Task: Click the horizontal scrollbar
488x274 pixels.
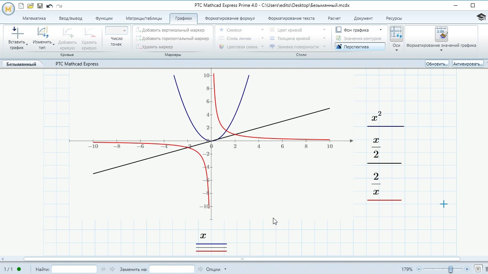Action: (242, 259)
